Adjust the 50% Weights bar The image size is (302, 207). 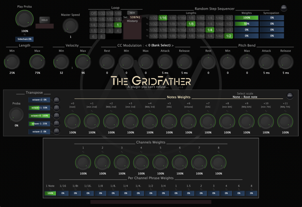tap(246, 24)
